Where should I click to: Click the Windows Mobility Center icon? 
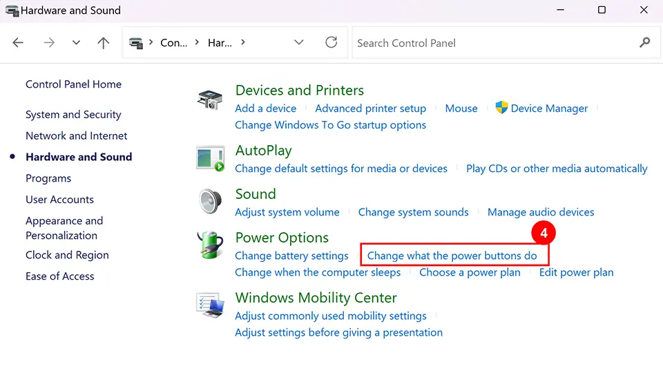[210, 305]
